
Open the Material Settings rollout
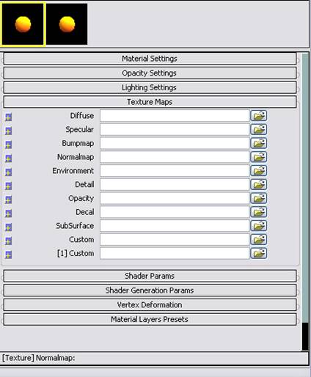150,59
